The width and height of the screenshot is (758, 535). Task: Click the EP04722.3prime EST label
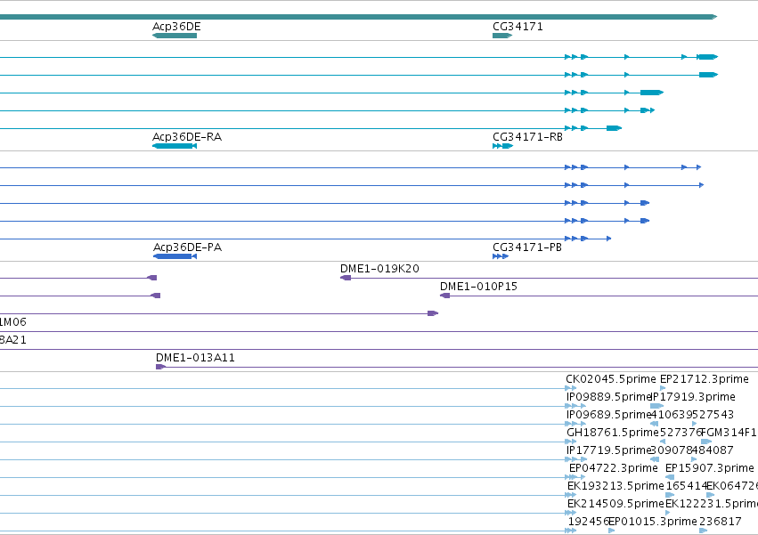(x=614, y=468)
